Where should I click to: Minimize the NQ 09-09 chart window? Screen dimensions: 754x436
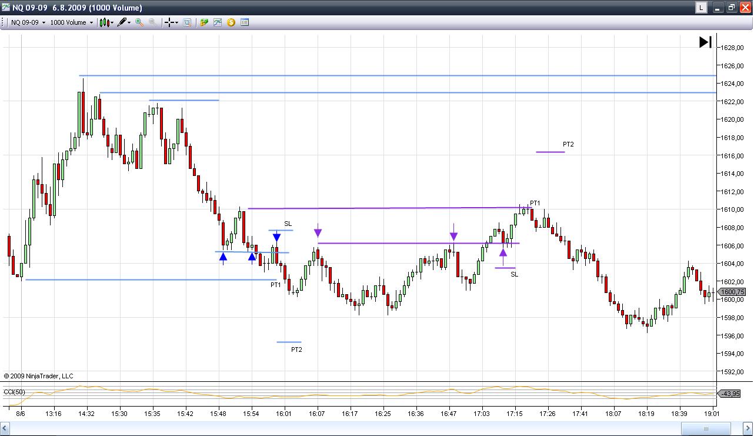718,8
